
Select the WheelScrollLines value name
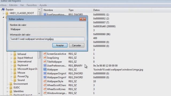tap(56, 89)
